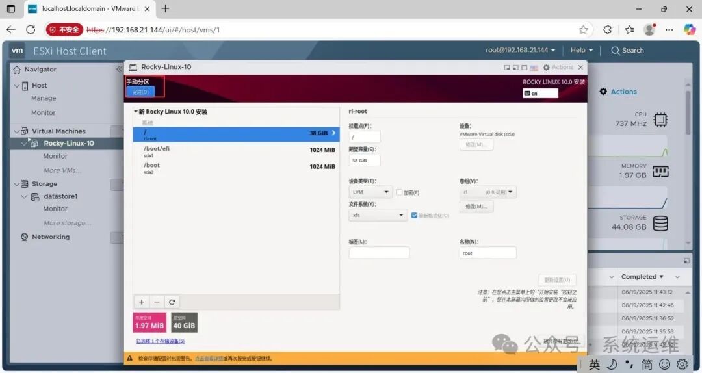The width and height of the screenshot is (702, 373).
Task: Open the console's gear Actions menu
Action: [558, 67]
